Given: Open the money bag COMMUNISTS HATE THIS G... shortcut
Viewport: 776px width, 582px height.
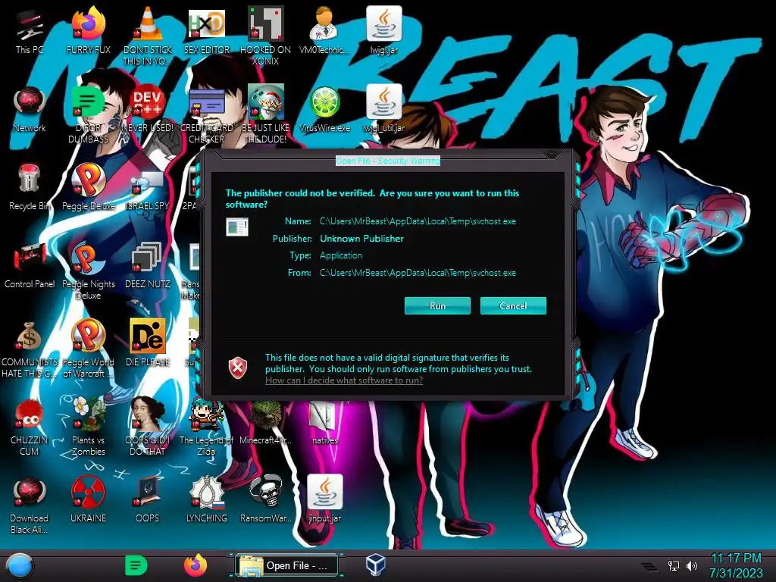Looking at the screenshot, I should click(x=30, y=349).
